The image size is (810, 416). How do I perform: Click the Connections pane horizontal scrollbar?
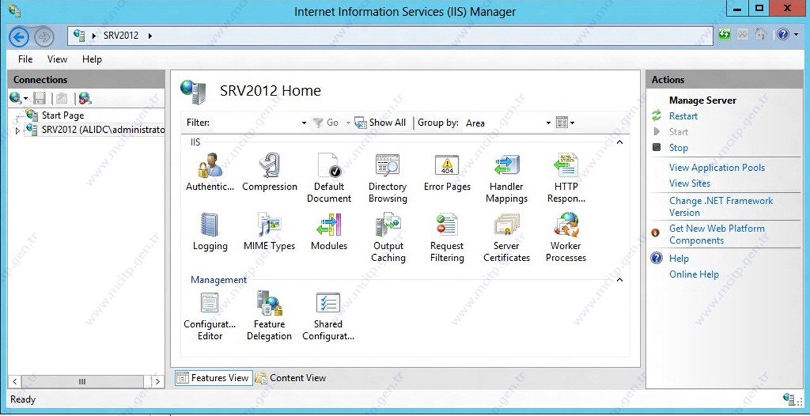tap(82, 382)
